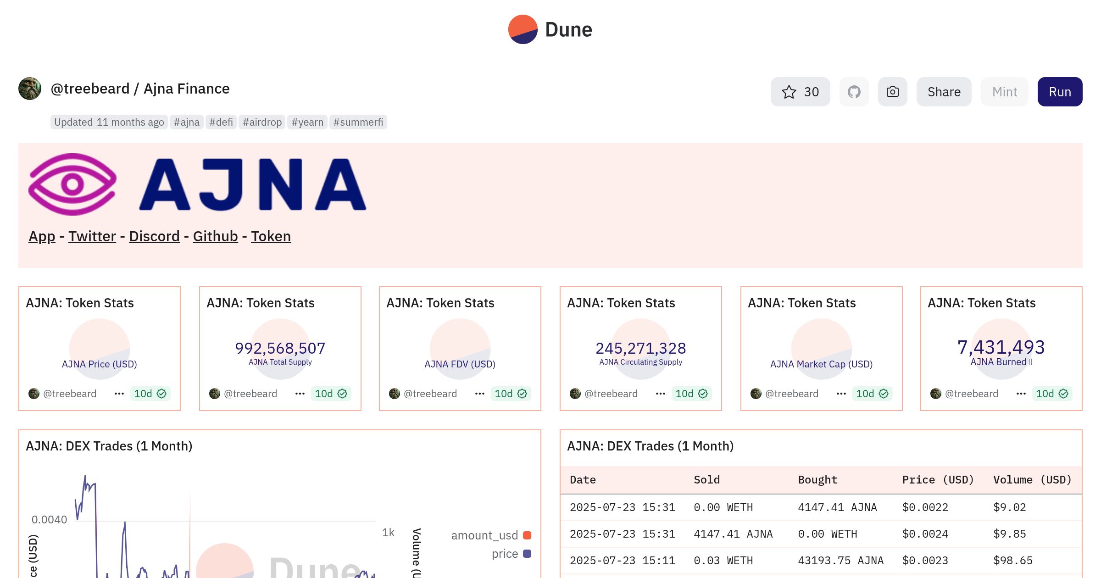
Task: Open the Token link
Action: tap(271, 236)
